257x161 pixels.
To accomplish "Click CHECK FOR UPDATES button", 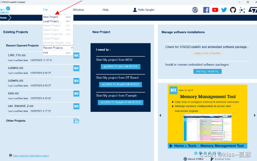I will click(x=207, y=53).
